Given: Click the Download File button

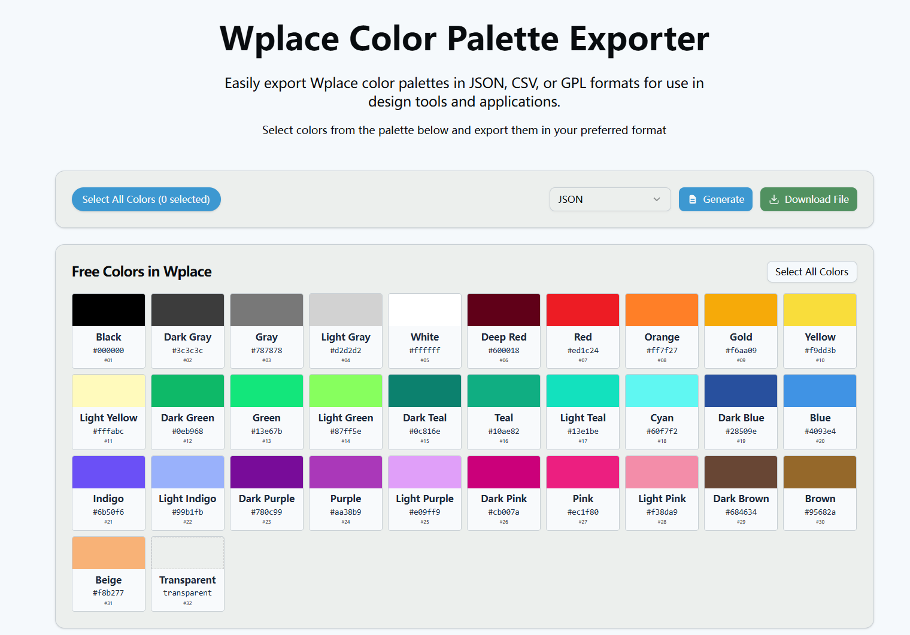Looking at the screenshot, I should pos(808,199).
